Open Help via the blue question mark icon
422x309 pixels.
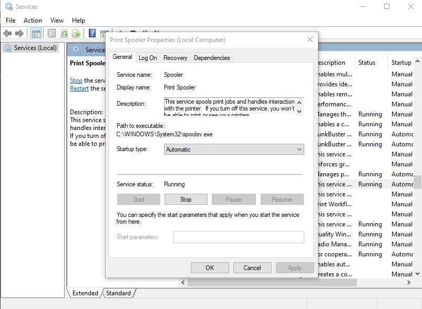(x=92, y=33)
